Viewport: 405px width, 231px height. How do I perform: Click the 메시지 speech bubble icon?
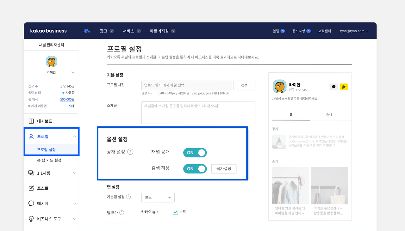tap(31, 204)
